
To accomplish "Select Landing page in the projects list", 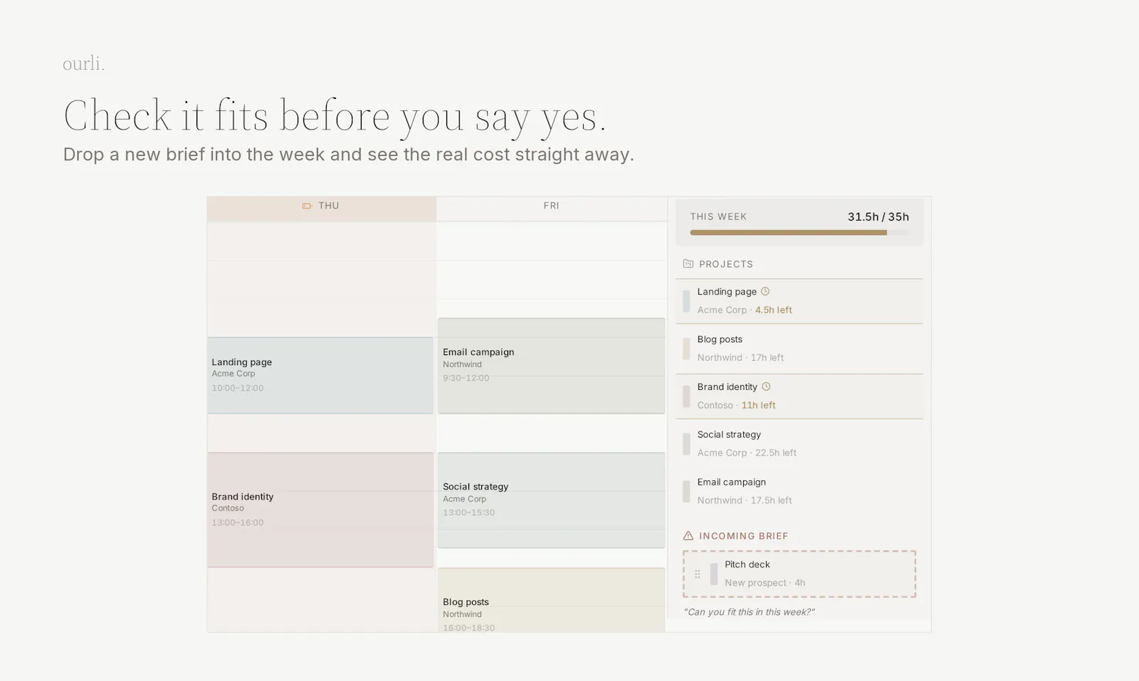I will [x=799, y=301].
